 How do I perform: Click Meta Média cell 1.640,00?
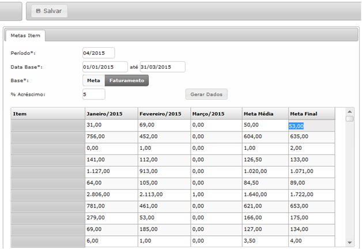click(265, 194)
